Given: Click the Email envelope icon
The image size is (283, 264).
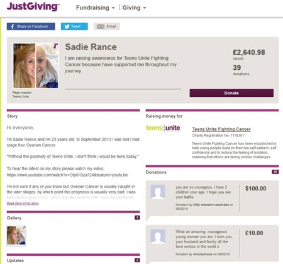Looking at the screenshot, I should click(x=101, y=26).
